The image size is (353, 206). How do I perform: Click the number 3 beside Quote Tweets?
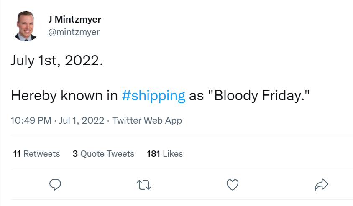(75, 154)
